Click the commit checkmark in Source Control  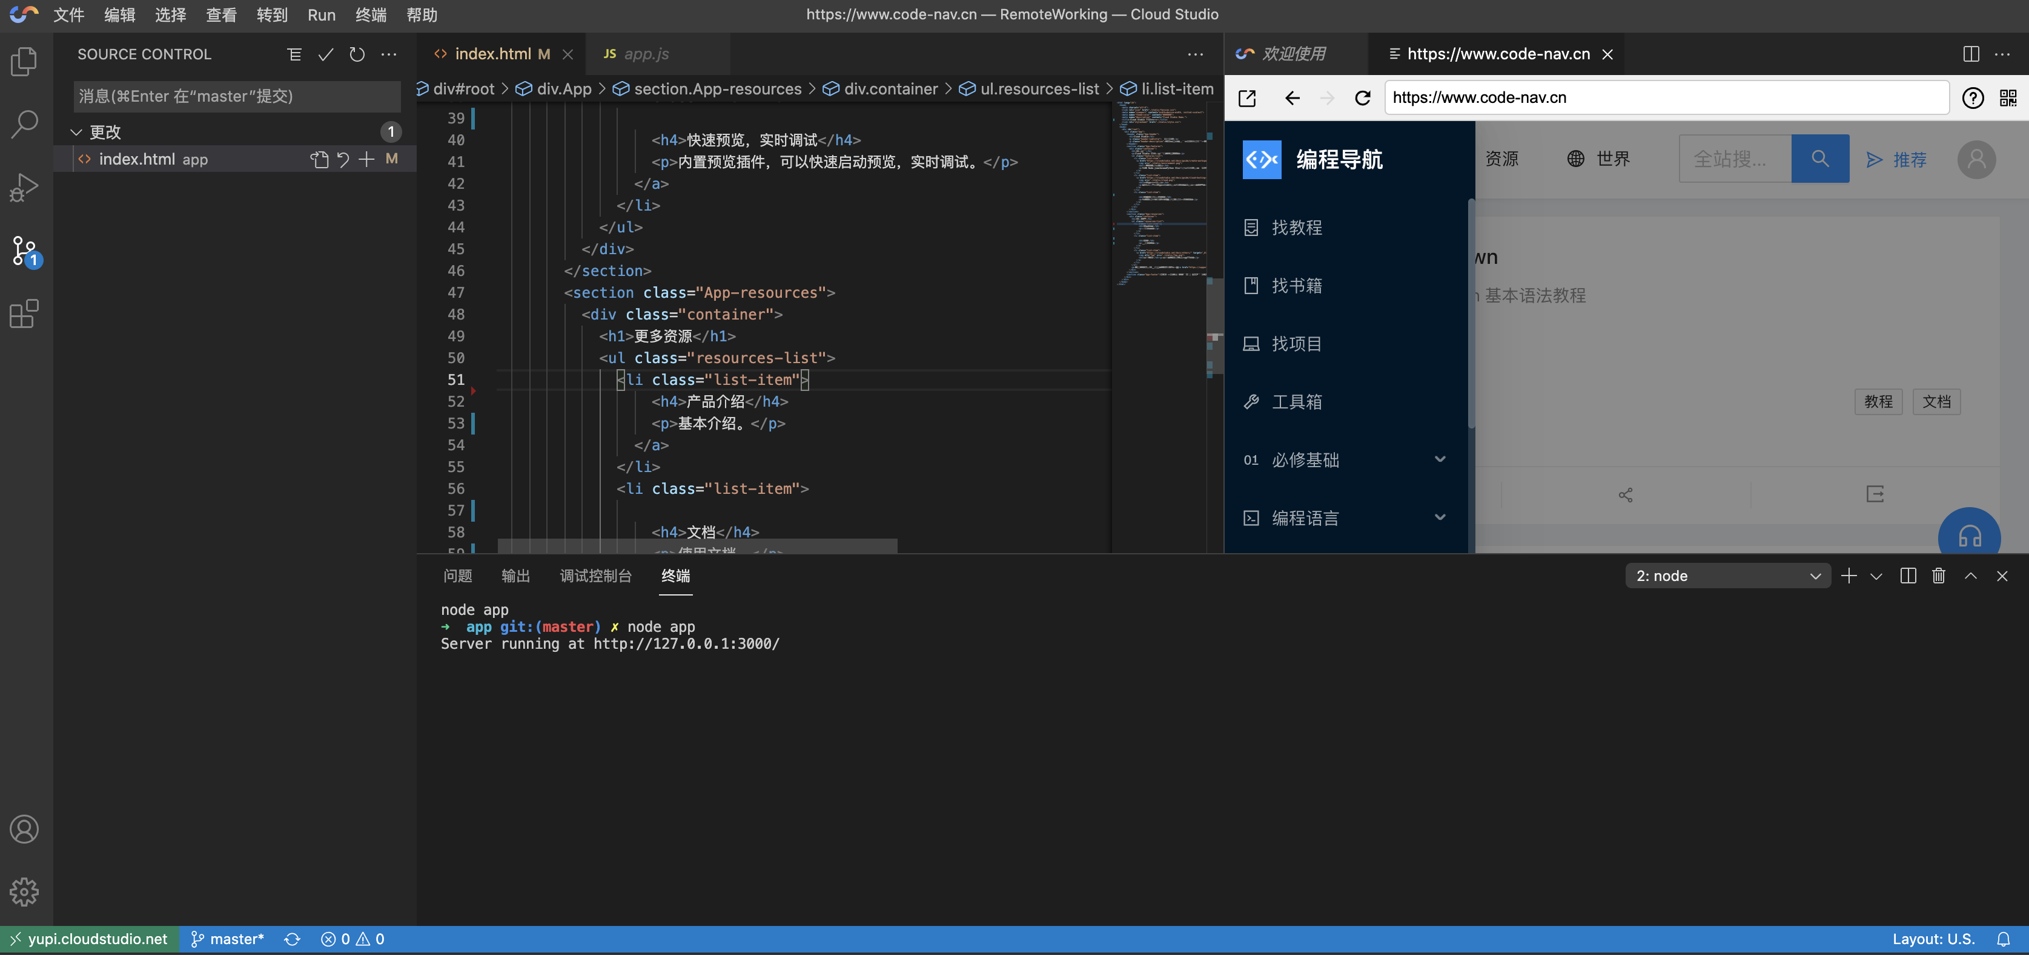pos(325,54)
